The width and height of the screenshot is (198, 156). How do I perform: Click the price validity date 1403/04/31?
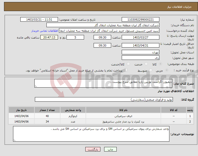point(141,45)
